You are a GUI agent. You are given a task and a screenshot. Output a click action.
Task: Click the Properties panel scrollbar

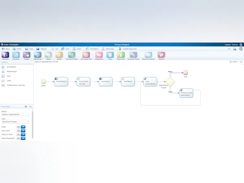pyautogui.click(x=33, y=124)
